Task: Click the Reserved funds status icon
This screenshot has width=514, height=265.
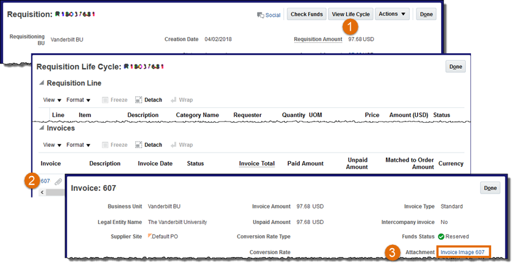Action: pyautogui.click(x=441, y=236)
